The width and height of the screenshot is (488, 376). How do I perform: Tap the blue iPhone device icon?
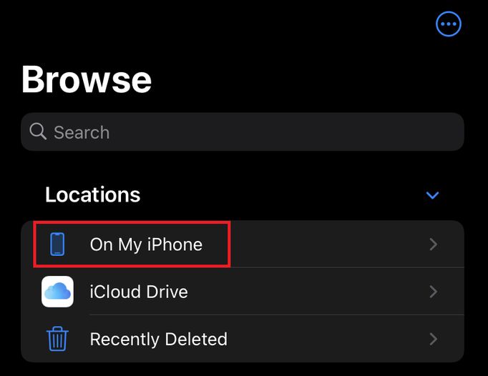pyautogui.click(x=58, y=244)
